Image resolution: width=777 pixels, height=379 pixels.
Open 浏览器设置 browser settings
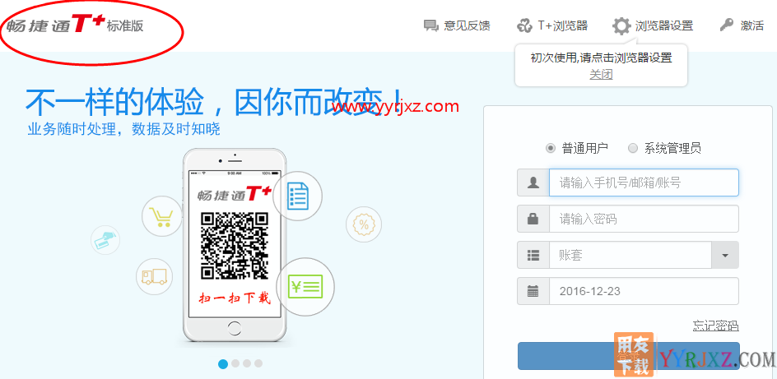(x=664, y=25)
